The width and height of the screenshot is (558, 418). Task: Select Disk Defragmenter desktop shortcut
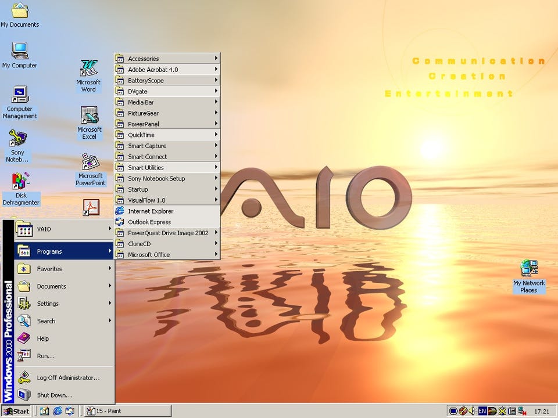click(x=21, y=189)
